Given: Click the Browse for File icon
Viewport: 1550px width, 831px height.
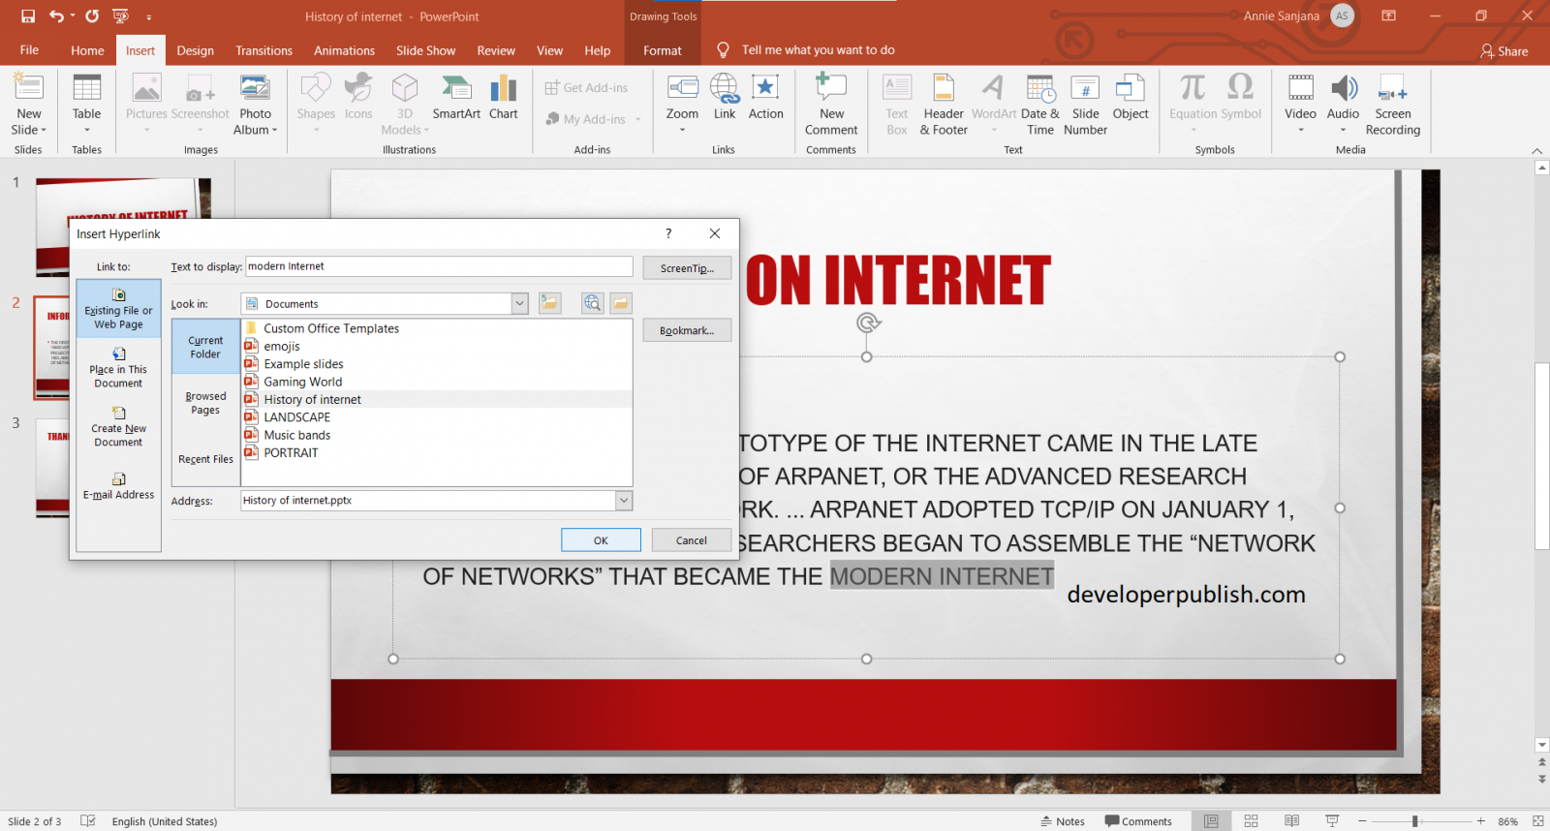Looking at the screenshot, I should (621, 303).
